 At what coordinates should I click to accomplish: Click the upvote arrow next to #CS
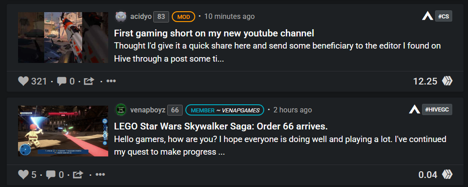427,16
